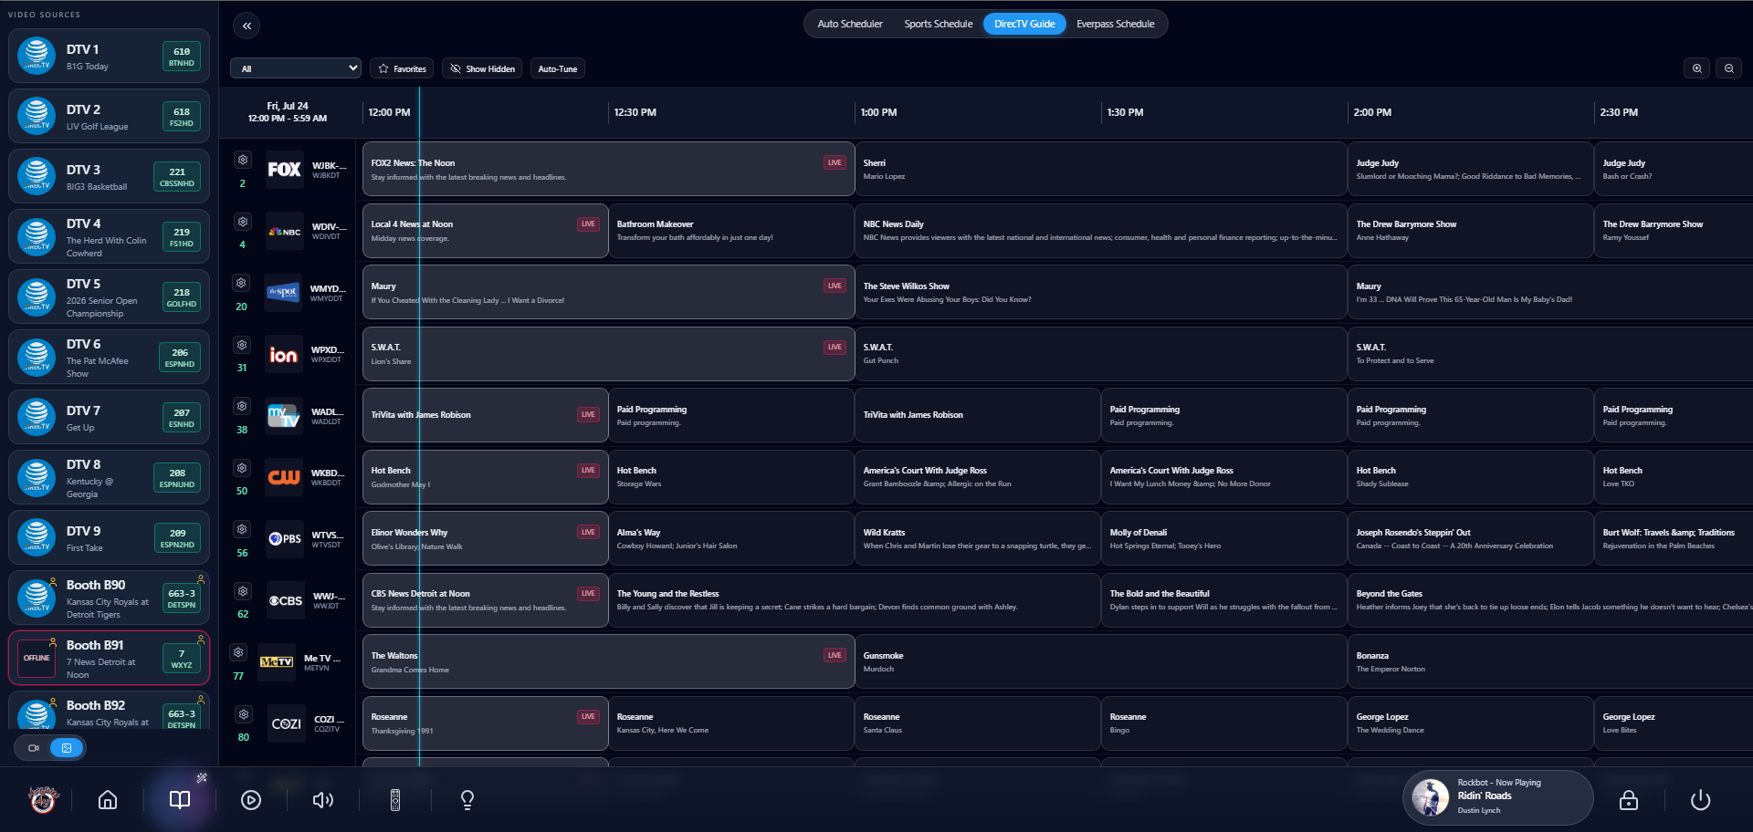
Task: Select DTV 6 Pat McAfee Show source
Action: click(109, 357)
